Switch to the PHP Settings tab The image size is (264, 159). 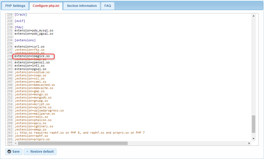tap(15, 6)
